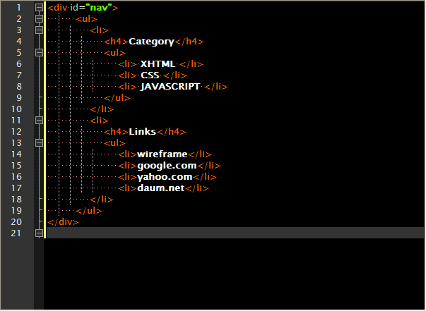Click the closing </ul> tag on line 19
Screen dimensions: 426x311
[89, 211]
